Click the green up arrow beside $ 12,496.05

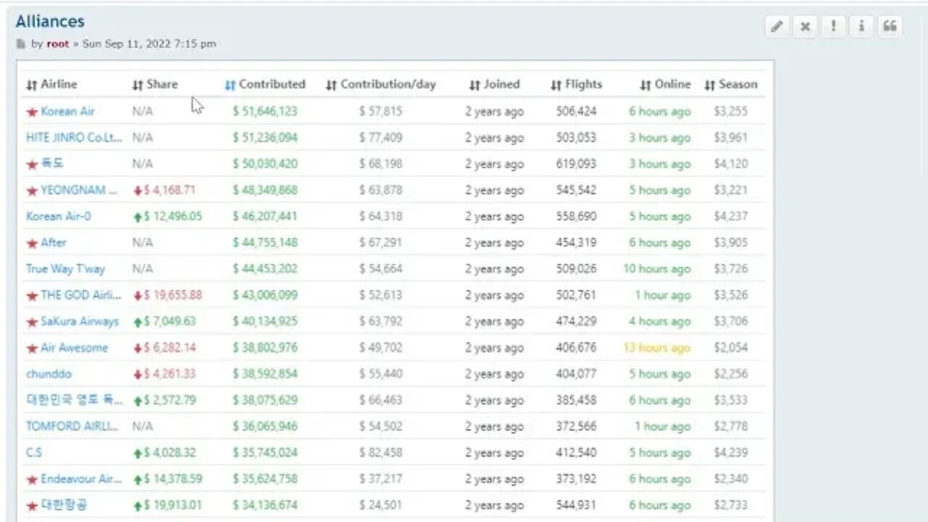(137, 217)
